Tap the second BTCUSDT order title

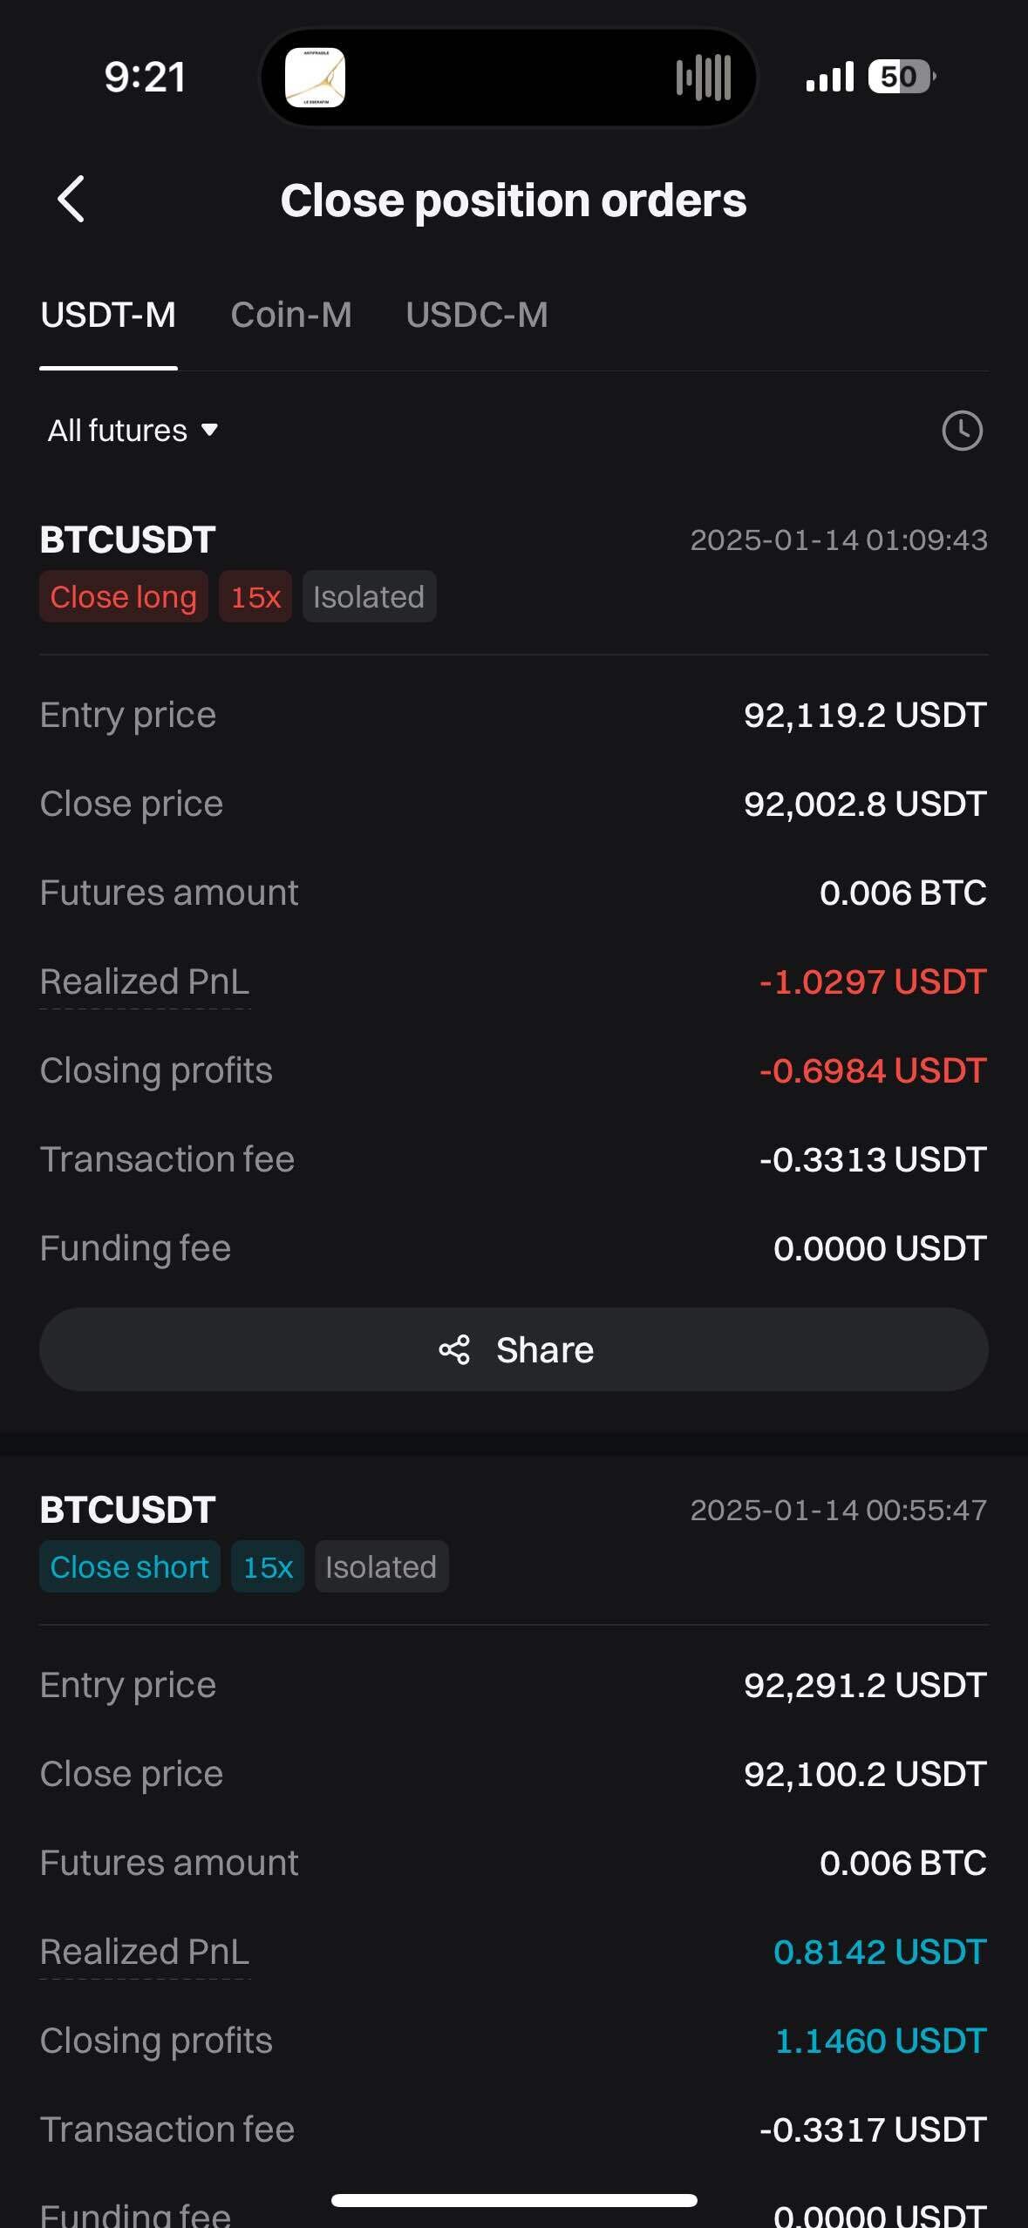tap(127, 1510)
